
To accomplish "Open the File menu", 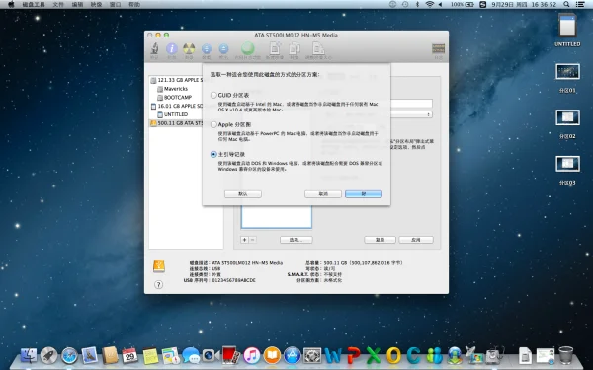I will [x=58, y=5].
